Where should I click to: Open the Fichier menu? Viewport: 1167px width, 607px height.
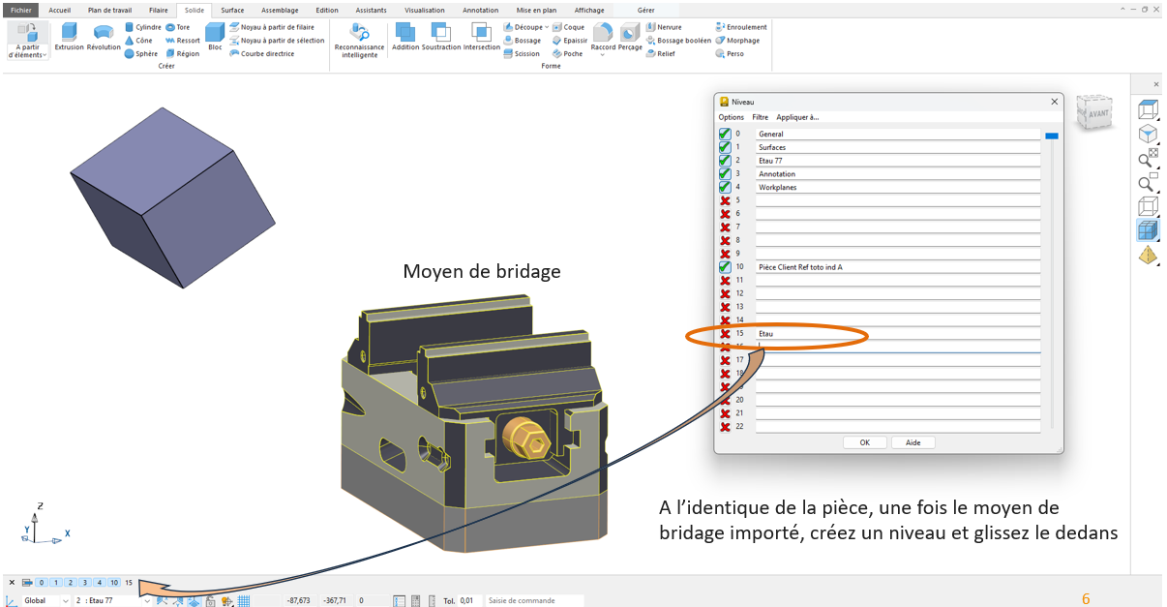(21, 10)
